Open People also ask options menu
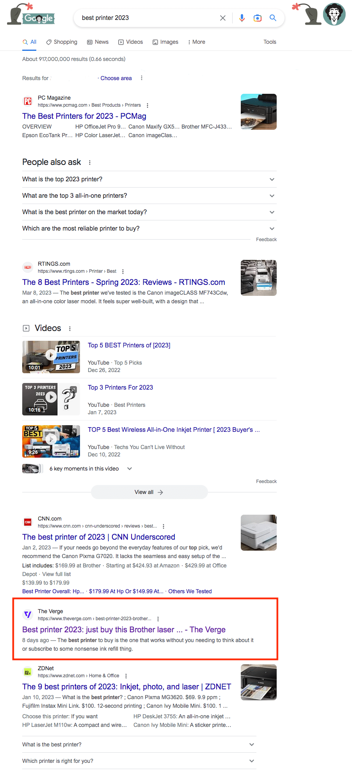 click(x=90, y=163)
